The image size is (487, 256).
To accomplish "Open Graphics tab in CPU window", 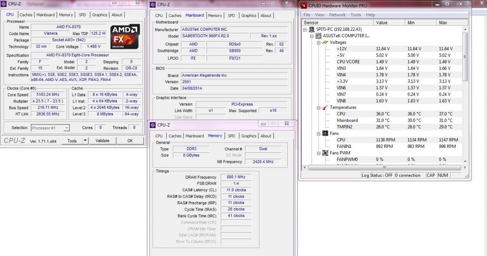I will 100,15.
